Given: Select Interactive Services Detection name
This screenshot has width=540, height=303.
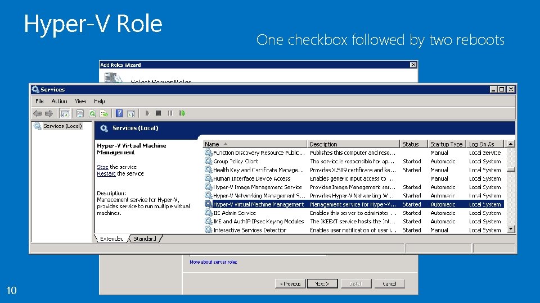Looking at the screenshot, I should click(250, 230).
